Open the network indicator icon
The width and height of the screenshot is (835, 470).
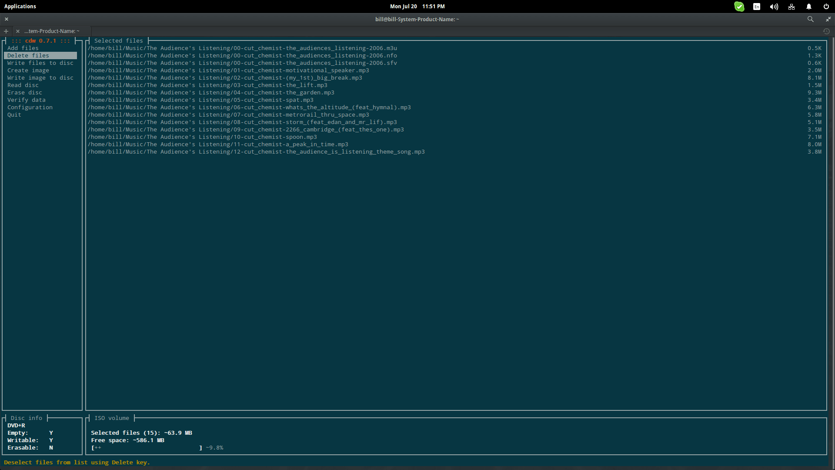click(x=791, y=7)
